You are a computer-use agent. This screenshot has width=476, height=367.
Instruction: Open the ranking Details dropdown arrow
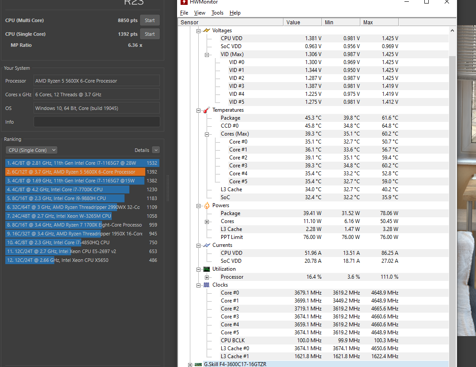pyautogui.click(x=156, y=150)
